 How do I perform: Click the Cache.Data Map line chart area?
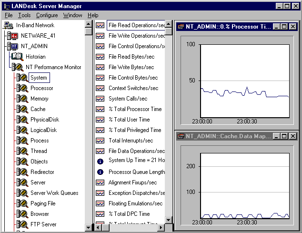click(245, 186)
